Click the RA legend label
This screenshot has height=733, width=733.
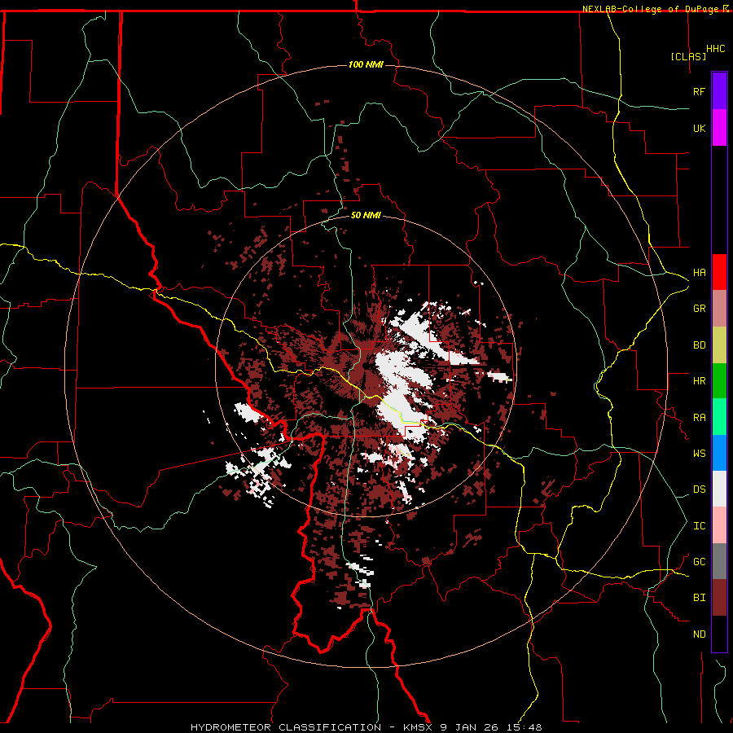[x=699, y=418]
